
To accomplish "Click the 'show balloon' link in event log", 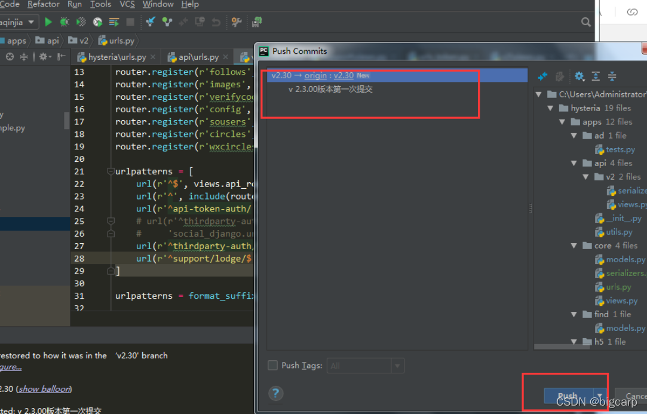I will (x=45, y=389).
